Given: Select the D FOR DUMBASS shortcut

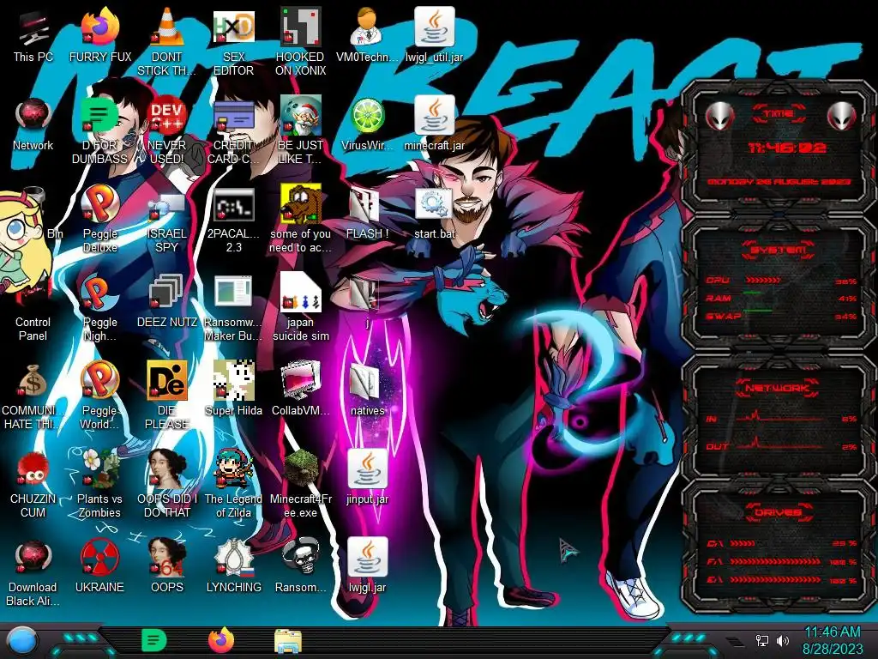Looking at the screenshot, I should coord(99,130).
